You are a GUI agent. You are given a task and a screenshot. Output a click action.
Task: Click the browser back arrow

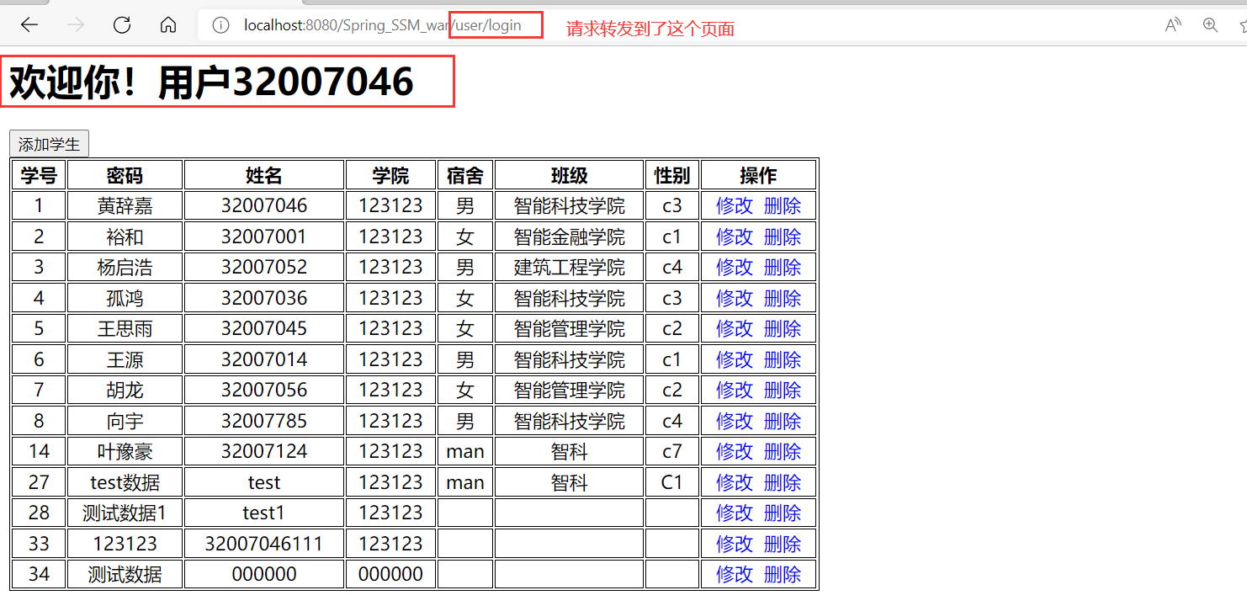[29, 25]
